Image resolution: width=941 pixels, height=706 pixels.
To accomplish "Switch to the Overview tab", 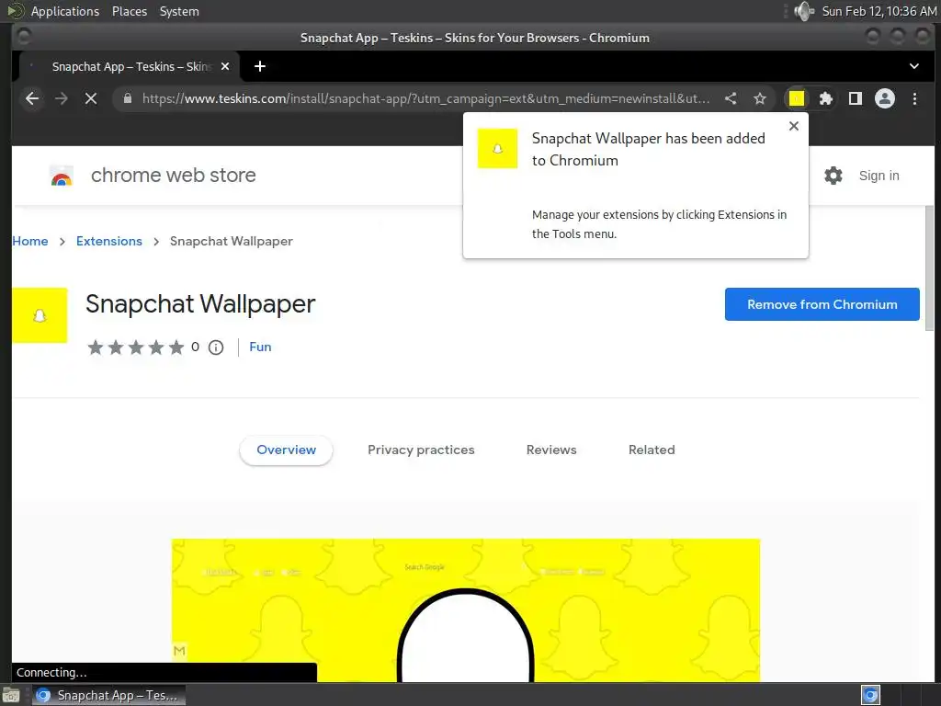I will tap(286, 450).
